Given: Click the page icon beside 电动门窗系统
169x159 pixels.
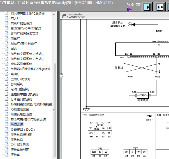Looking at the screenshot, I should tap(6, 89).
